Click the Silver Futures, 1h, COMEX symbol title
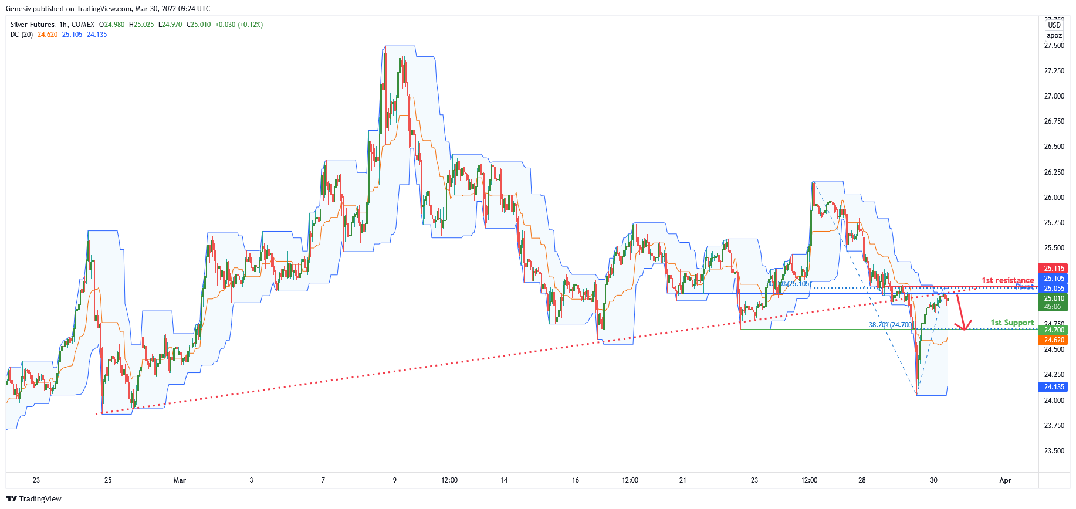Image resolution: width=1076 pixels, height=509 pixels. pyautogui.click(x=52, y=25)
